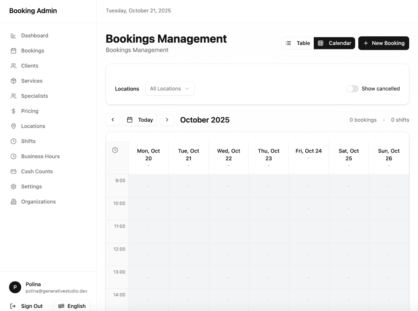Image resolution: width=418 pixels, height=311 pixels.
Task: Click the Services box icon
Action: 13,81
